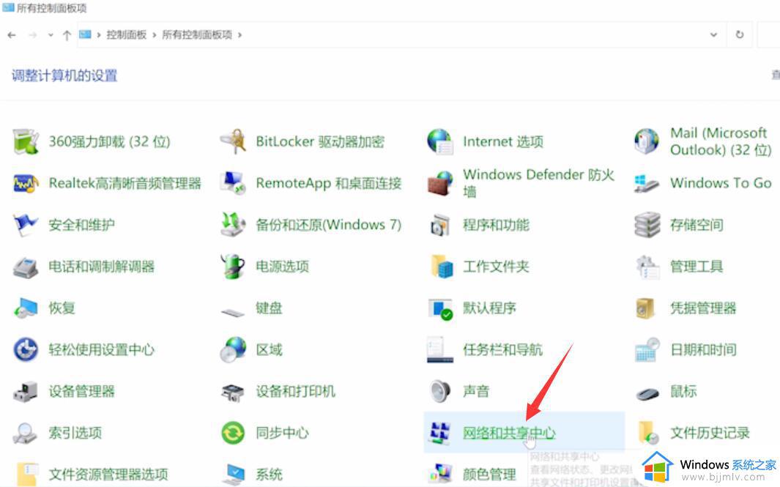Open the Realtek高清晰音频管理器 icon
This screenshot has height=487, width=780.
click(26, 184)
